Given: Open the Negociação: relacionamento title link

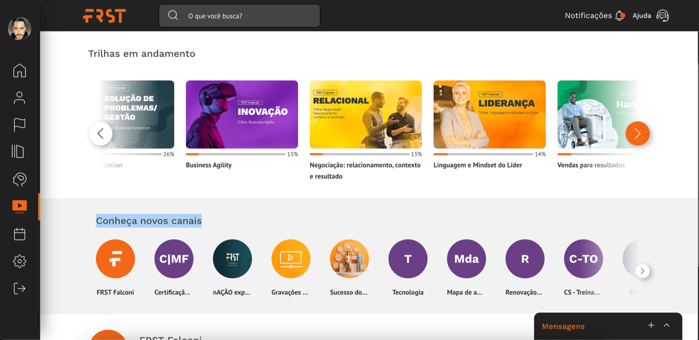Looking at the screenshot, I should pyautogui.click(x=365, y=171).
